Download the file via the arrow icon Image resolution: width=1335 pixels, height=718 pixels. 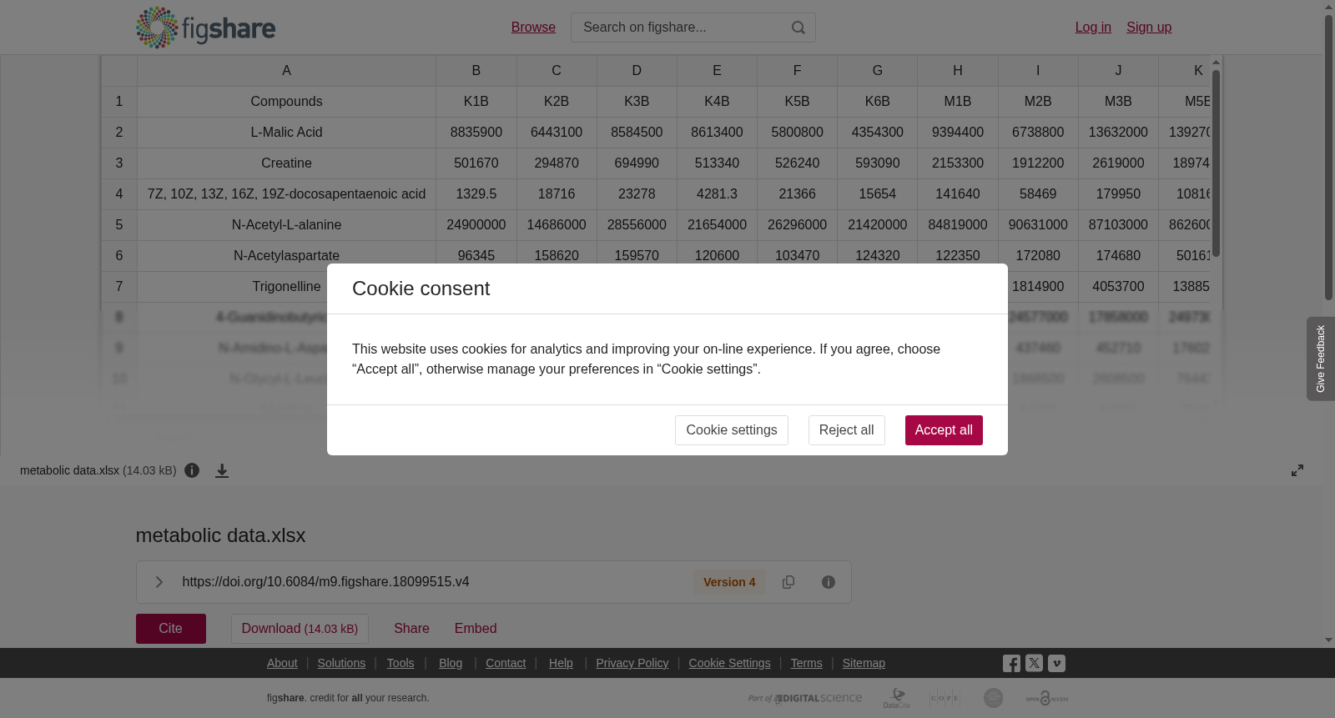click(x=222, y=470)
